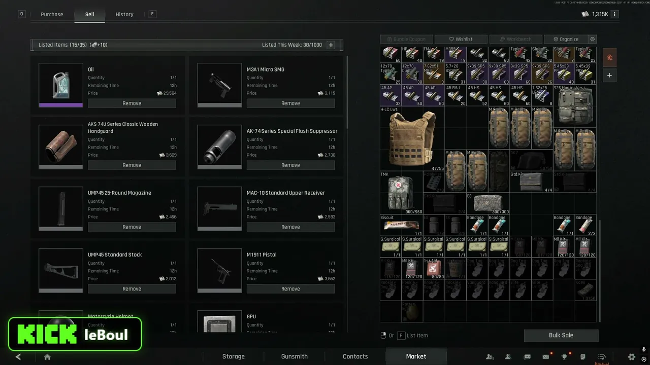Open inventory organize settings gear
This screenshot has height=365, width=650.
pyautogui.click(x=593, y=39)
